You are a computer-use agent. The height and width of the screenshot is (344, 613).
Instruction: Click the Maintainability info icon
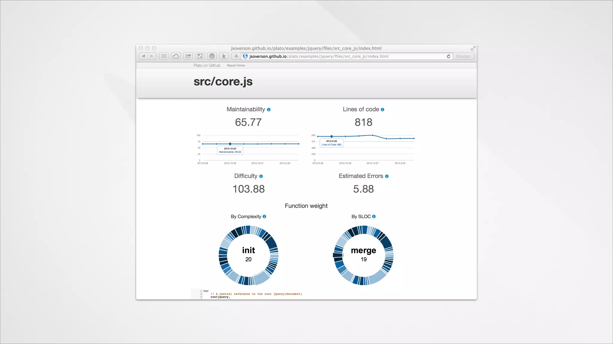(x=269, y=110)
